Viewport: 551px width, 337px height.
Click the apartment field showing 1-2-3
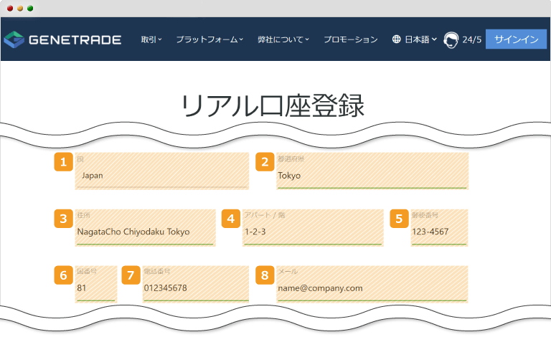click(x=313, y=228)
